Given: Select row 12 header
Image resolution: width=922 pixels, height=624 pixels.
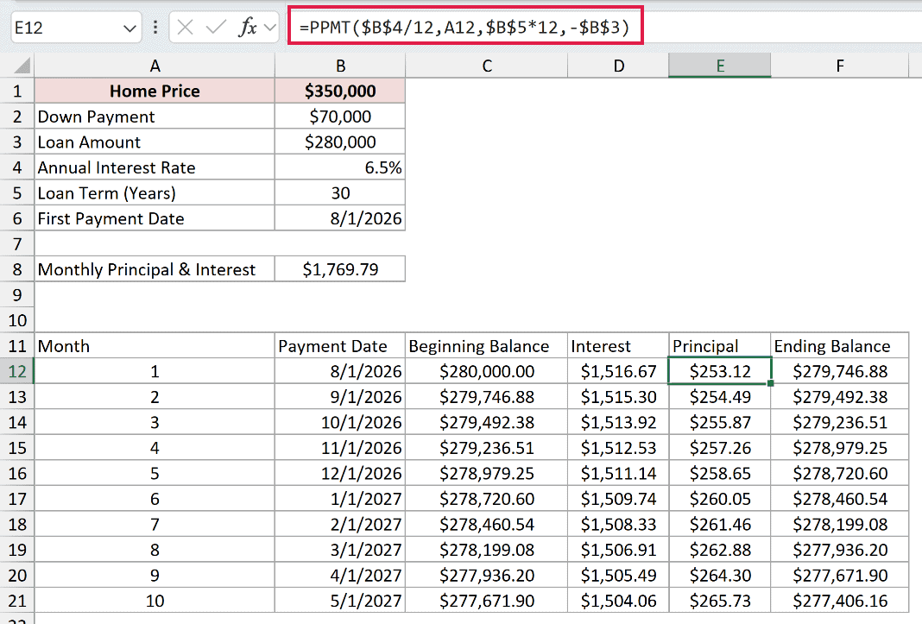Looking at the screenshot, I should (x=17, y=371).
